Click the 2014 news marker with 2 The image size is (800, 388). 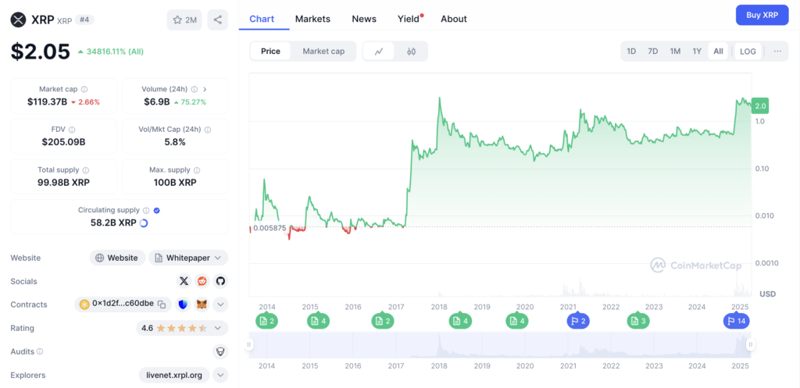coord(267,321)
